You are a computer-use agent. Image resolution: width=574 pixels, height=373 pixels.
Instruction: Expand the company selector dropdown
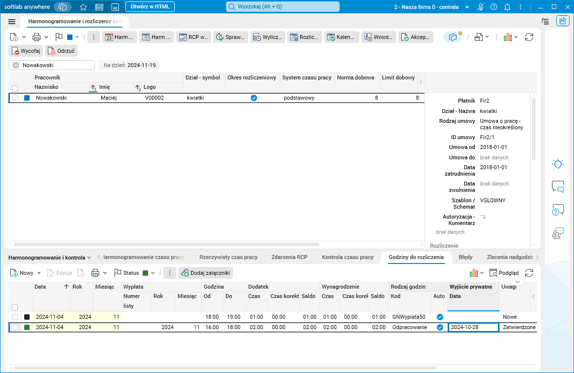467,7
